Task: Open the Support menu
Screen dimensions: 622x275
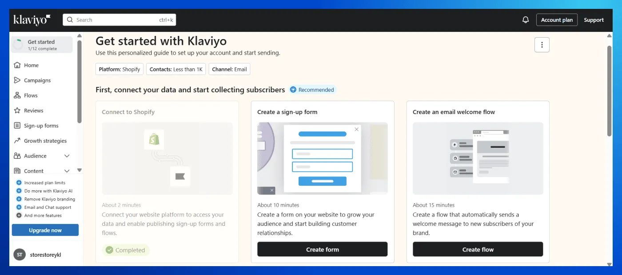Action: point(594,20)
